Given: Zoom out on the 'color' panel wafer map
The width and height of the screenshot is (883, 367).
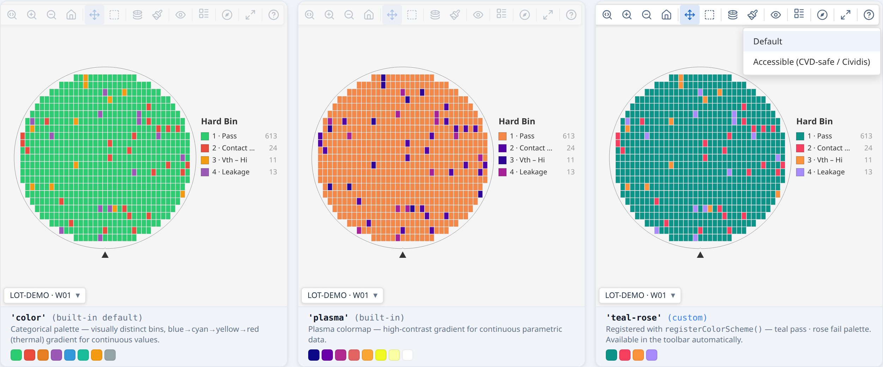Looking at the screenshot, I should pyautogui.click(x=51, y=15).
